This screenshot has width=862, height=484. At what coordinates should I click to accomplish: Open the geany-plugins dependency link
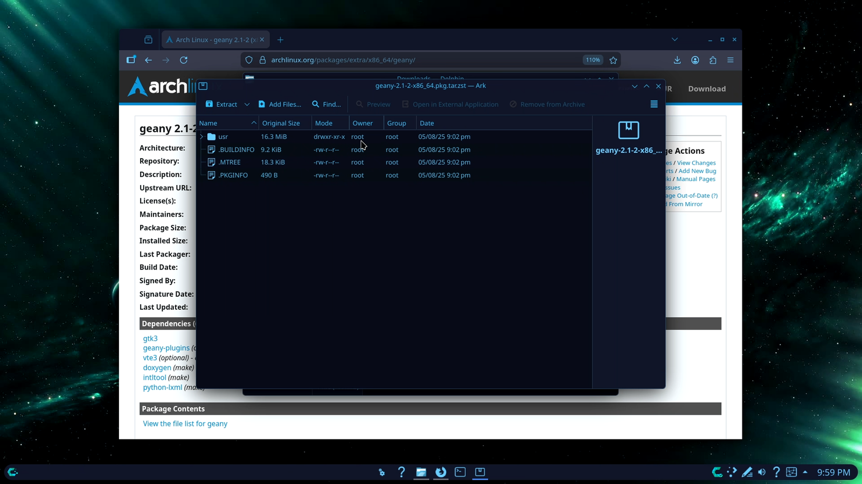coord(166,348)
